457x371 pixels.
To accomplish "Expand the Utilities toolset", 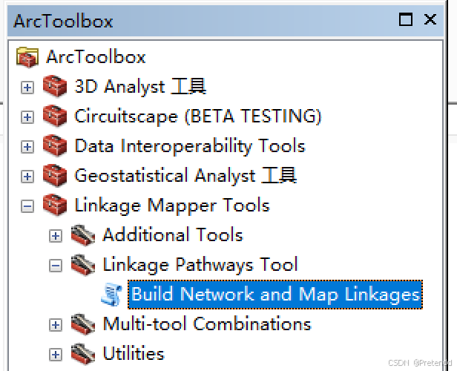I will coord(56,355).
